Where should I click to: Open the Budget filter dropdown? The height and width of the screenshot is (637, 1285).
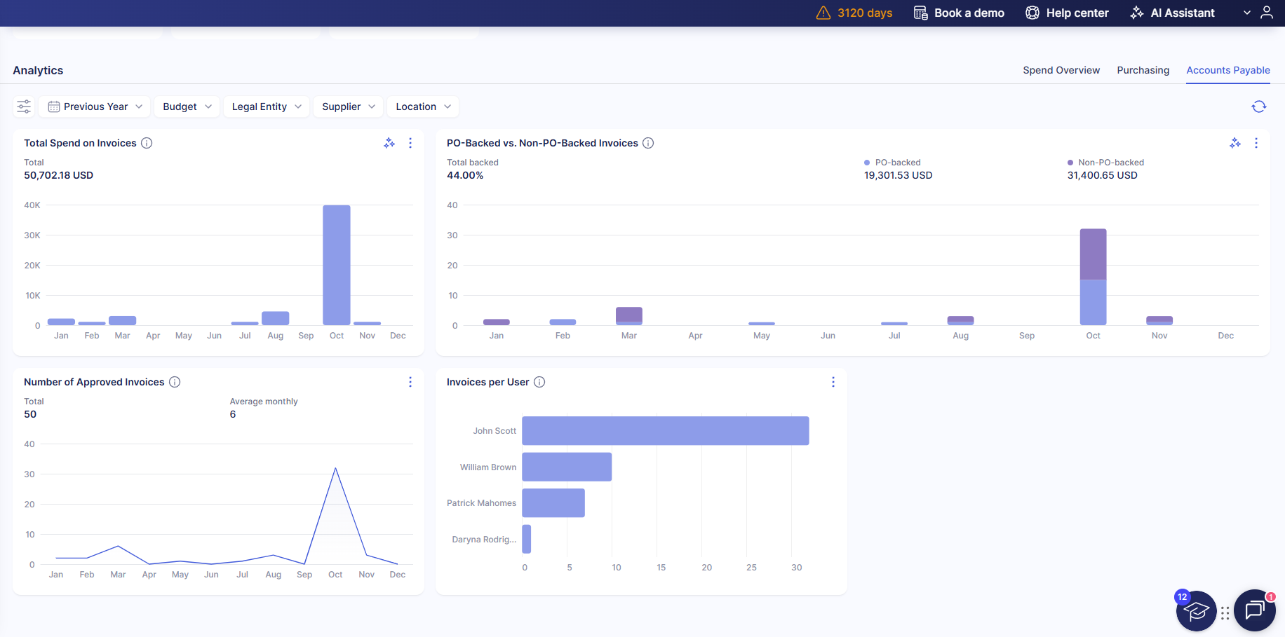[x=187, y=107]
